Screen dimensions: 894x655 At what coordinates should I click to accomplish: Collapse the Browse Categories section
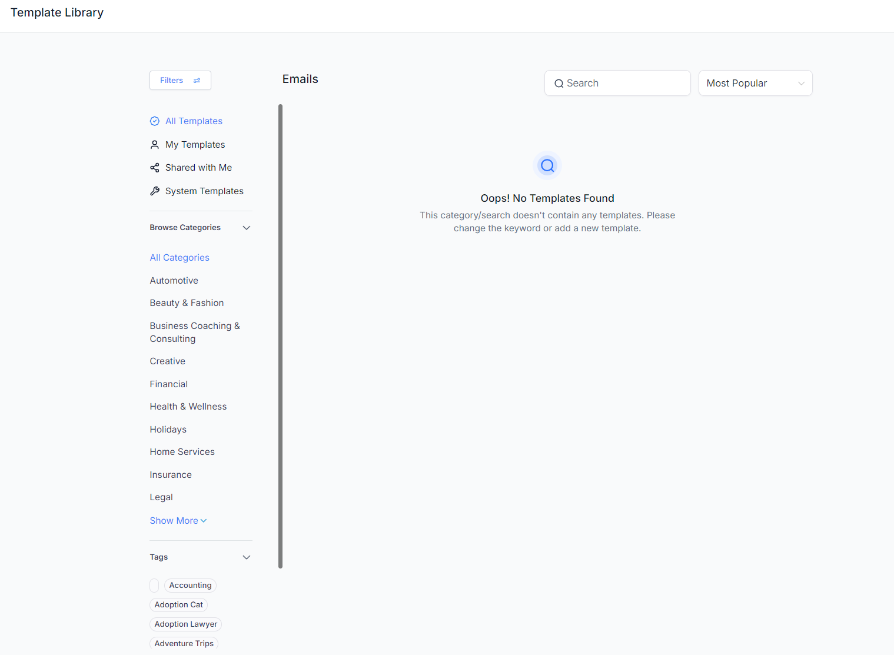(x=247, y=228)
